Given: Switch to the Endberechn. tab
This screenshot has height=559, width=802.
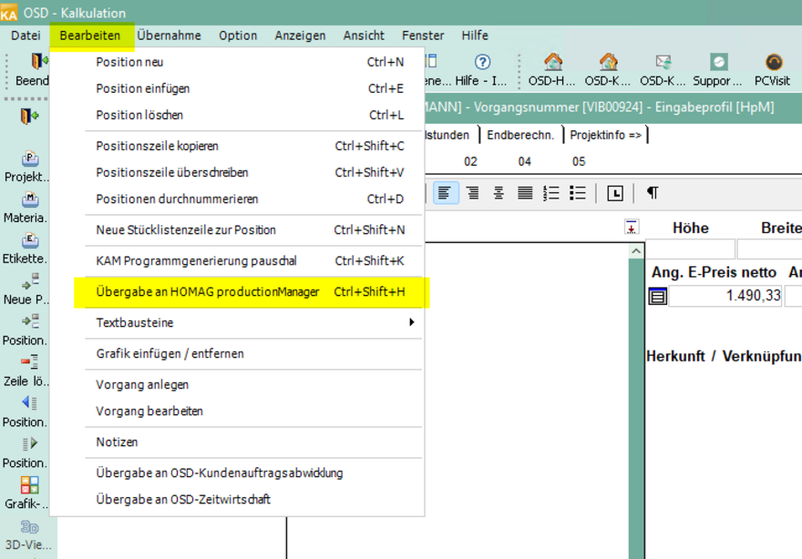Looking at the screenshot, I should (520, 135).
